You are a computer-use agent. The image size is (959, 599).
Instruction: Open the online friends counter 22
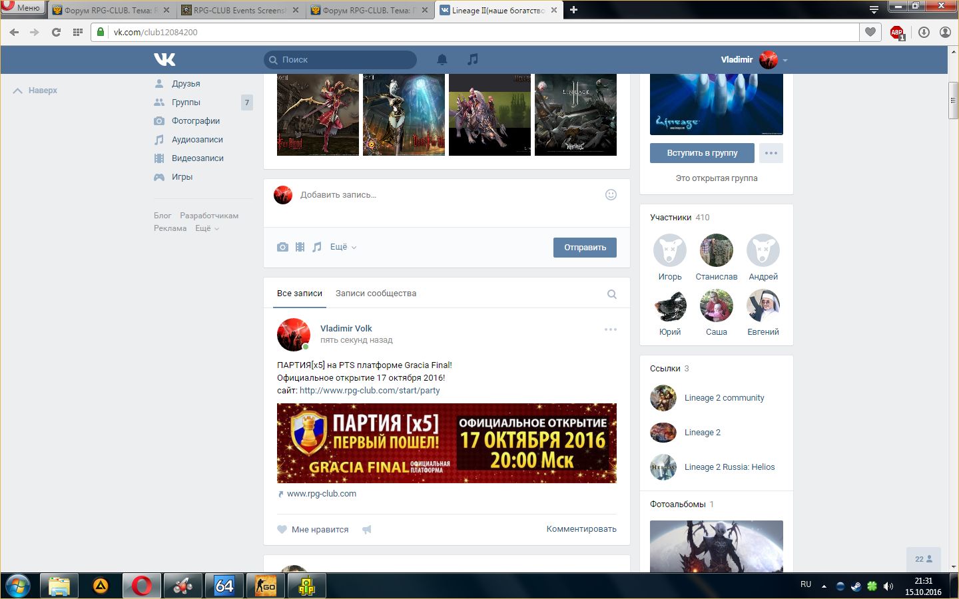(924, 559)
